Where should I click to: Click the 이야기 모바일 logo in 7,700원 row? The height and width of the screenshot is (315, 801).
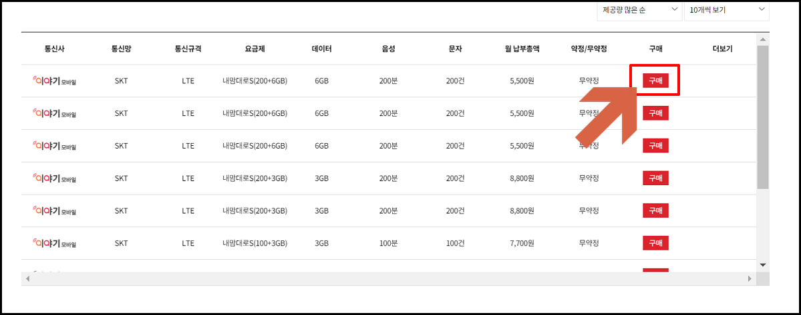(x=55, y=243)
